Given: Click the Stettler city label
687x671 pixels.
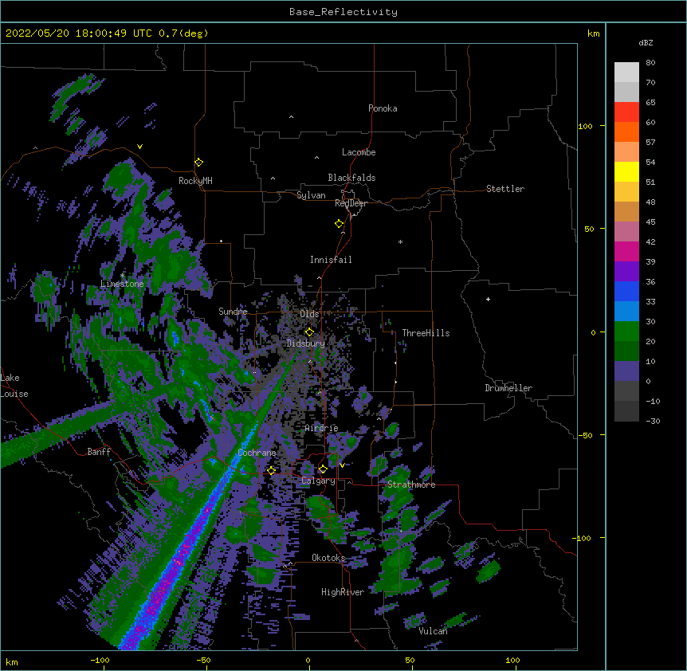Looking at the screenshot, I should (x=505, y=189).
